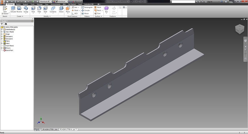Screen dimensions: 248x134
Task: Expand the Create panel dropdown
Action: [20, 16]
